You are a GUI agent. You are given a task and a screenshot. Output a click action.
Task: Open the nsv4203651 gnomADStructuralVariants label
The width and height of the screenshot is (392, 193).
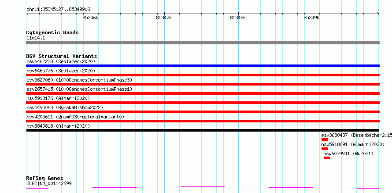(x=75, y=117)
